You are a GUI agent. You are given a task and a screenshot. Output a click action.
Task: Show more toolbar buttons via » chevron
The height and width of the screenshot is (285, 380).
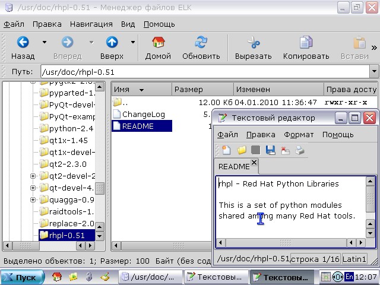coord(374,47)
